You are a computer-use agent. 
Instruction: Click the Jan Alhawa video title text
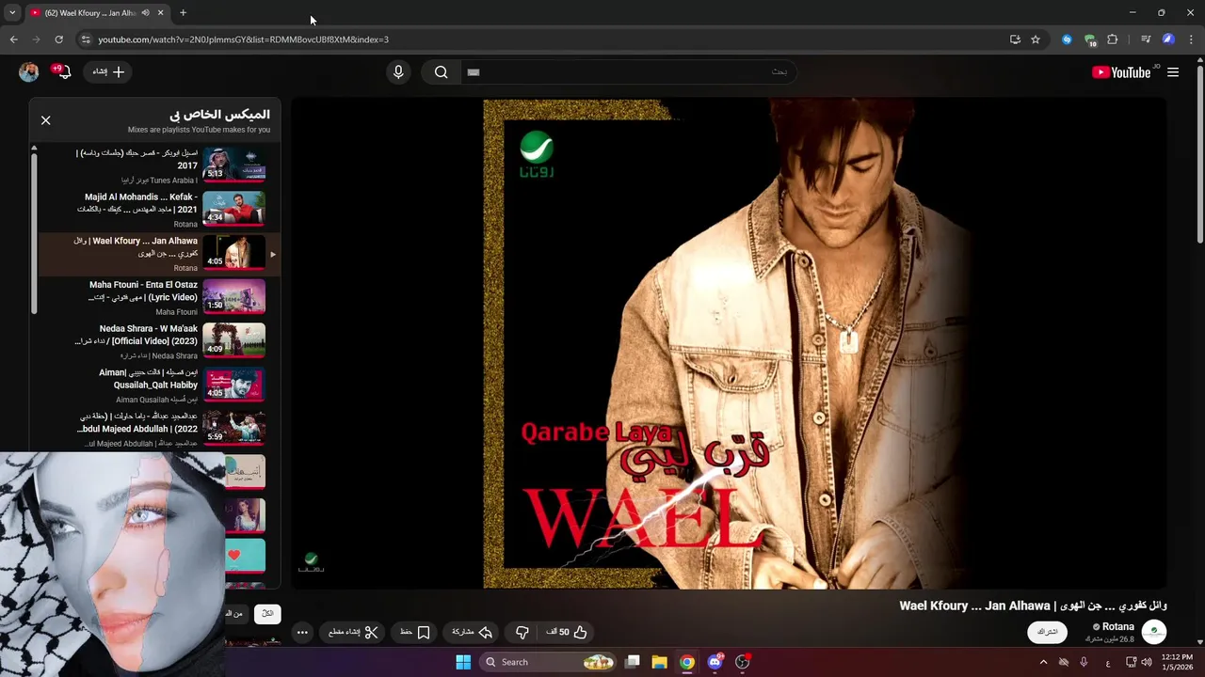1033,606
